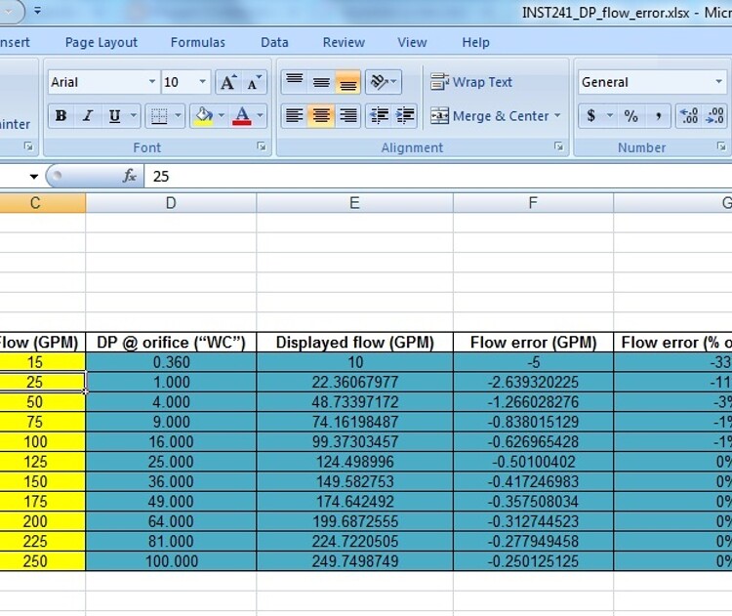732x616 pixels.
Task: Open Merge & Center dropdown arrow
Action: coord(557,116)
